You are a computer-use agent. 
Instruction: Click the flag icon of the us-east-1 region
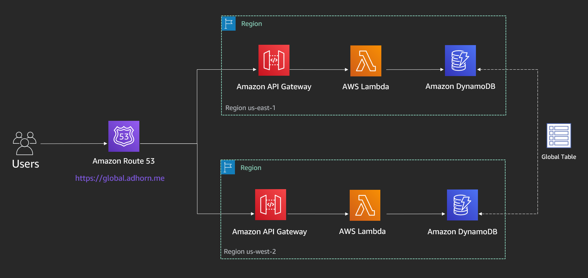point(229,24)
